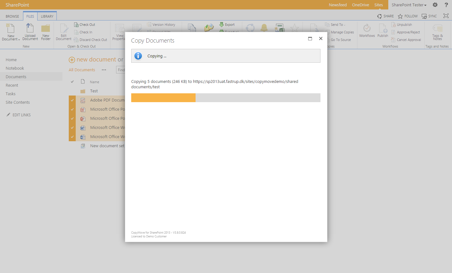This screenshot has height=273, width=452.
Task: Click the Upload Document icon
Action: pyautogui.click(x=30, y=32)
